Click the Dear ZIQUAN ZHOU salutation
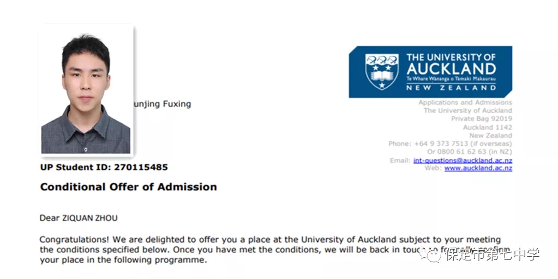Image resolution: width=558 pixels, height=279 pixels. coord(79,218)
